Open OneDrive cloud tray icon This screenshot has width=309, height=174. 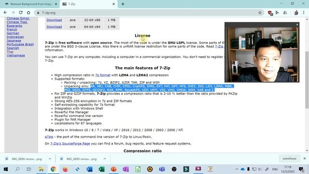[x=242, y=169]
